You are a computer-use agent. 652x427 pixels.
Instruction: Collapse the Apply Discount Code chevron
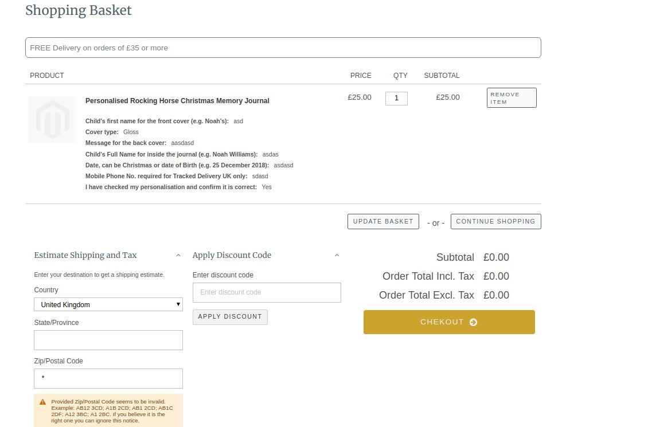(x=337, y=256)
